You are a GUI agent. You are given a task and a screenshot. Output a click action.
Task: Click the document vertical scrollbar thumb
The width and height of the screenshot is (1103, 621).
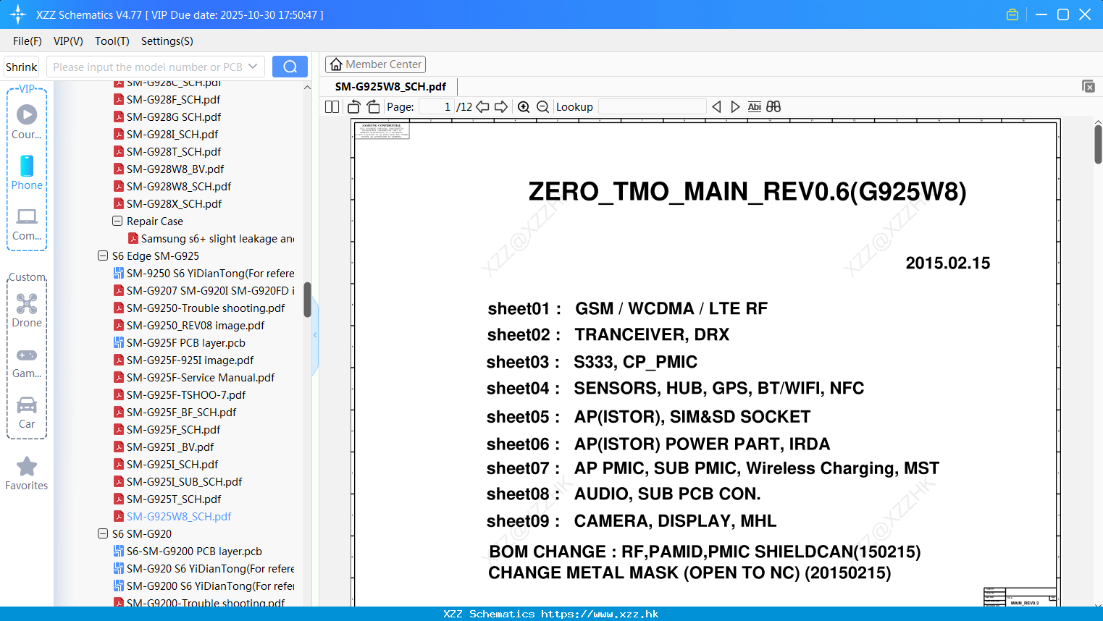click(x=1098, y=144)
